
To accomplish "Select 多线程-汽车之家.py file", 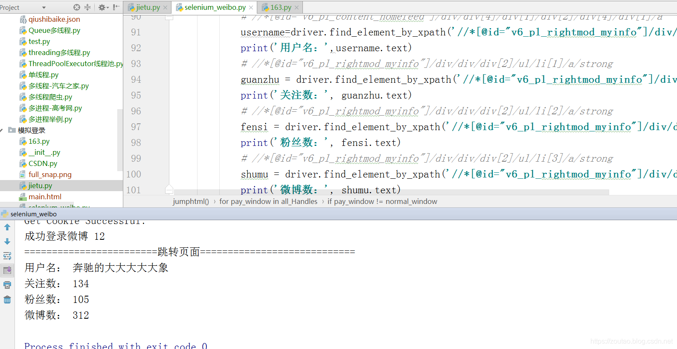I will [58, 86].
